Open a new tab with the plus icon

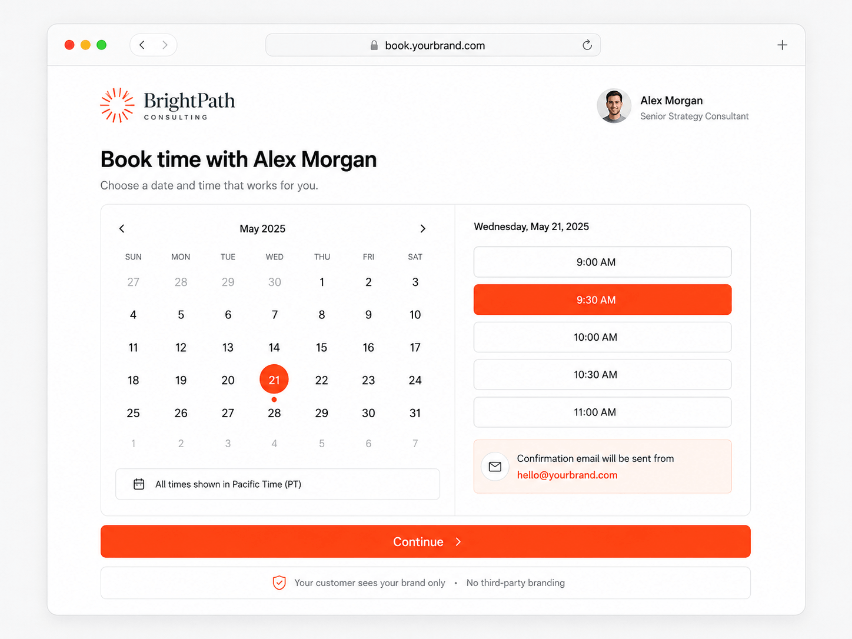click(782, 45)
